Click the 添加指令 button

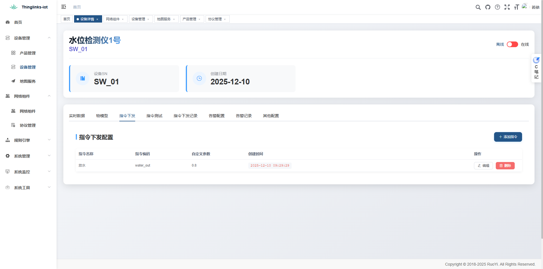508,137
